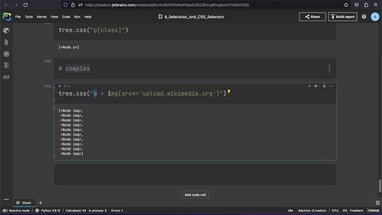382x215 pixels.
Task: Click the browser address bar URL
Action: click(167, 5)
